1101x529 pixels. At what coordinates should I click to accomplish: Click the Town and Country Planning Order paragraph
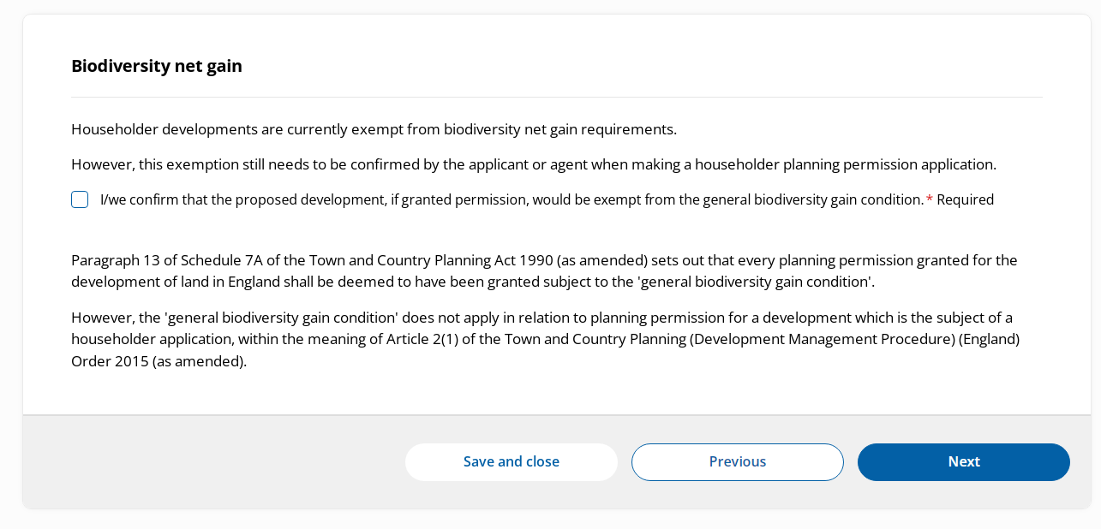tap(545, 338)
